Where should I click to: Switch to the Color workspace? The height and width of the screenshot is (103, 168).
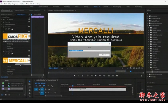pos(77,7)
